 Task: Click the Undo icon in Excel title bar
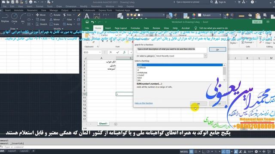pyautogui.click(x=92, y=22)
